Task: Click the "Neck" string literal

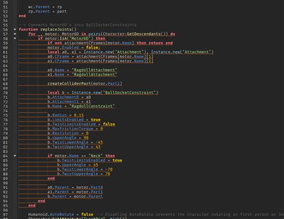Action: coord(95,155)
